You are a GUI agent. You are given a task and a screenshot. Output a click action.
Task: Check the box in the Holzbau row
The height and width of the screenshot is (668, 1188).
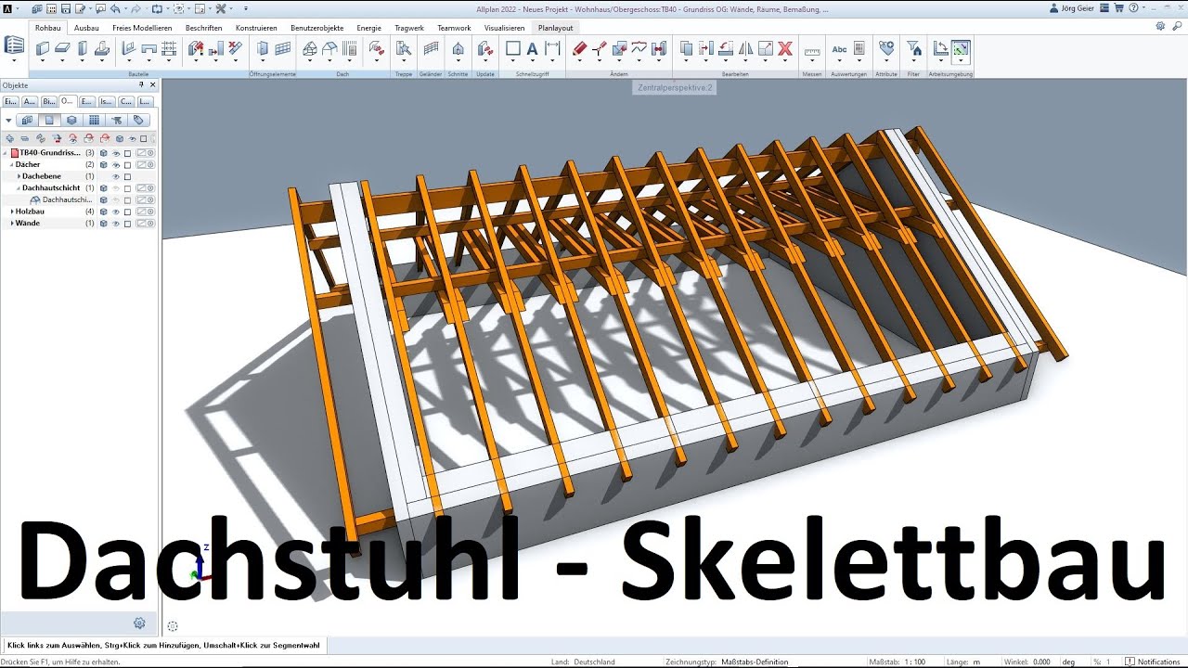[127, 212]
